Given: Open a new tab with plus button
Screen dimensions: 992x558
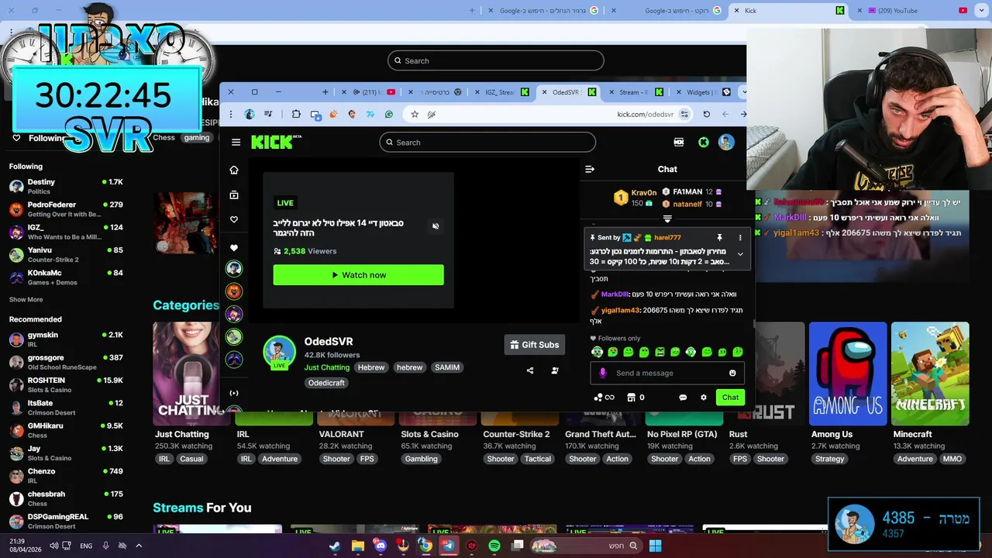Looking at the screenshot, I should click(325, 92).
